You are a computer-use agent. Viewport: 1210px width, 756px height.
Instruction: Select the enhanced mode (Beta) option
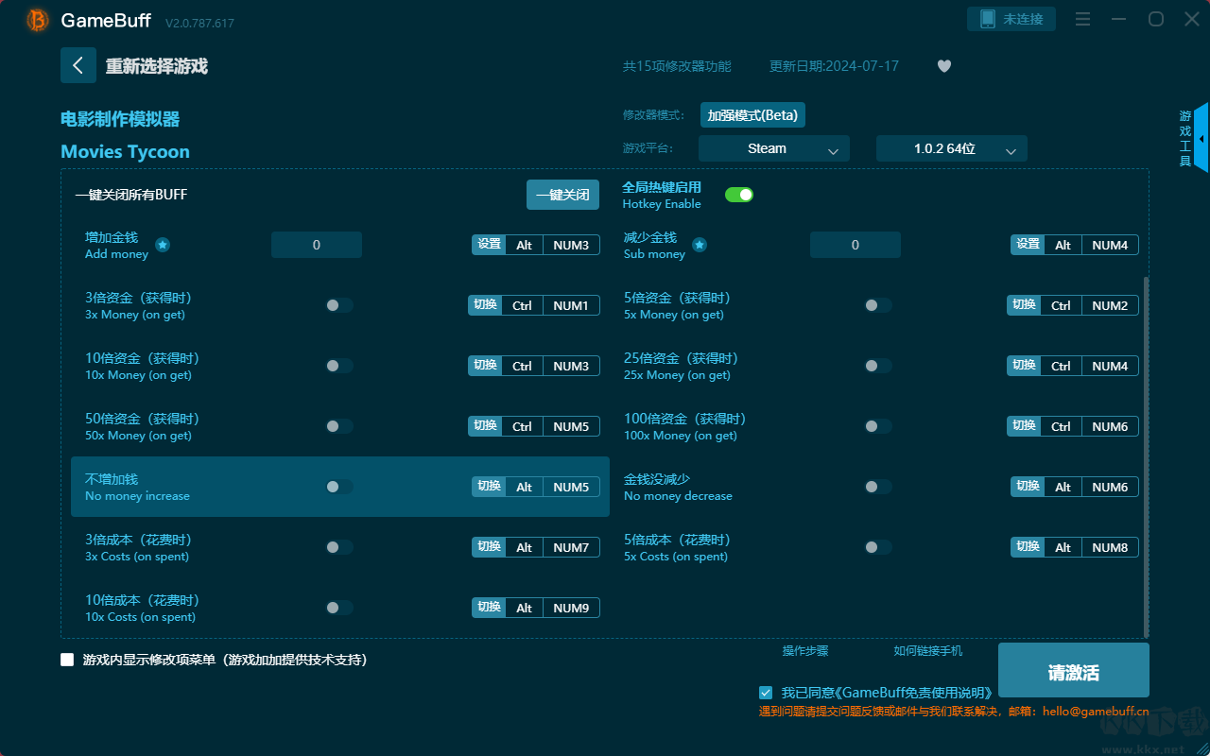click(752, 115)
